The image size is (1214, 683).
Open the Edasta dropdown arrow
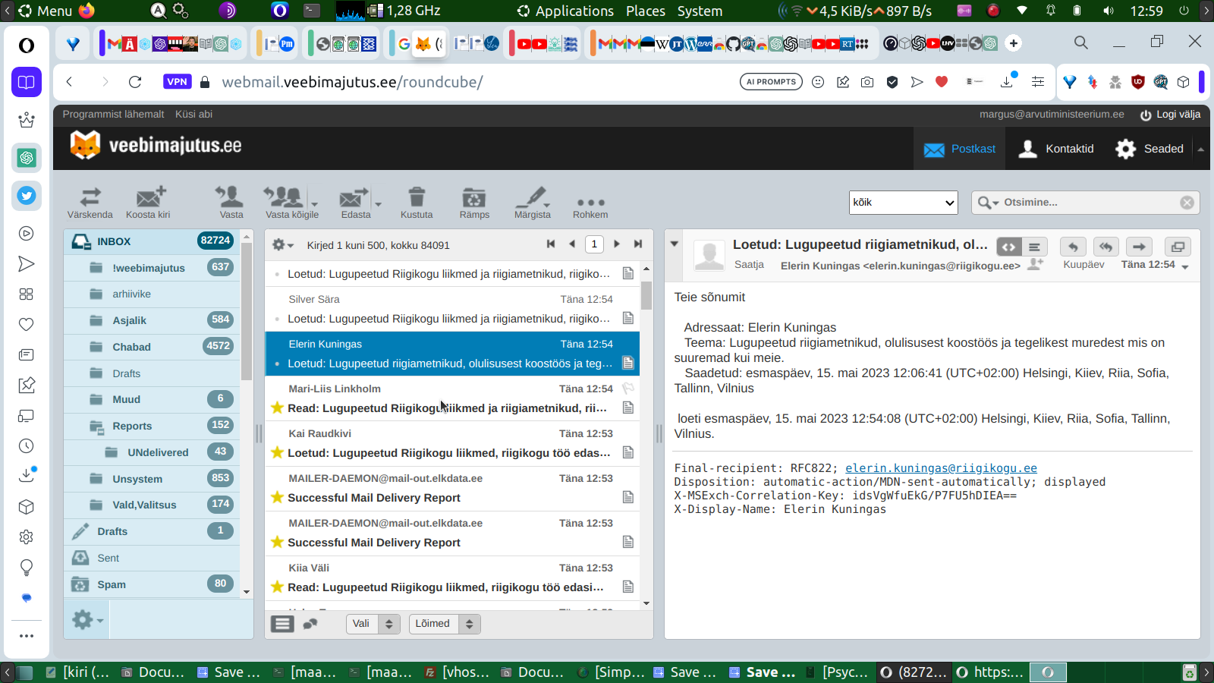[378, 203]
